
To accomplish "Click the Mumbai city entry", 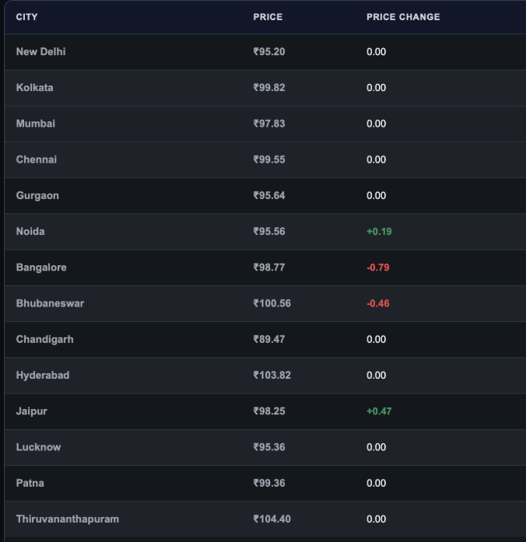I will click(x=36, y=124).
